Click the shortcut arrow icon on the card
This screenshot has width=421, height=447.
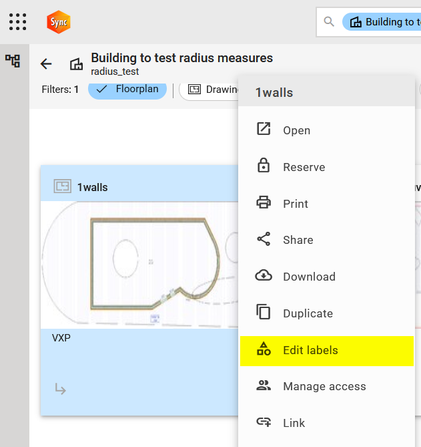(x=60, y=389)
